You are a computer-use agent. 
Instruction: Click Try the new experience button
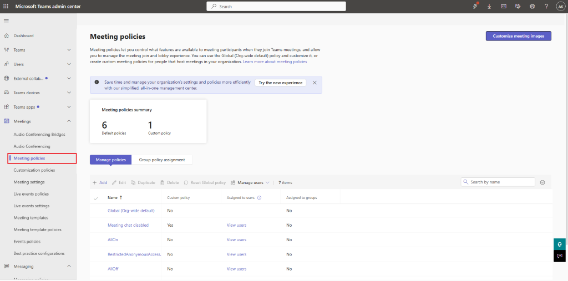click(x=281, y=83)
